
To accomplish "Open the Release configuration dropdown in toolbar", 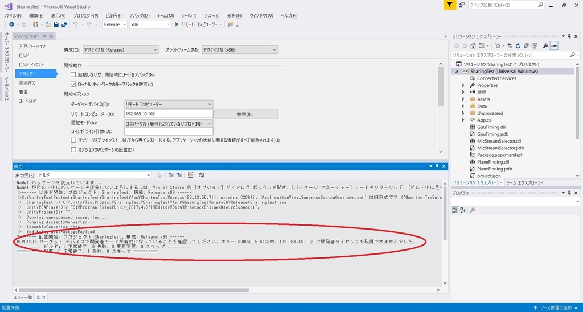I will coord(114,24).
